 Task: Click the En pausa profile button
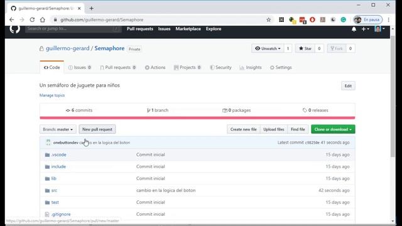coord(367,19)
